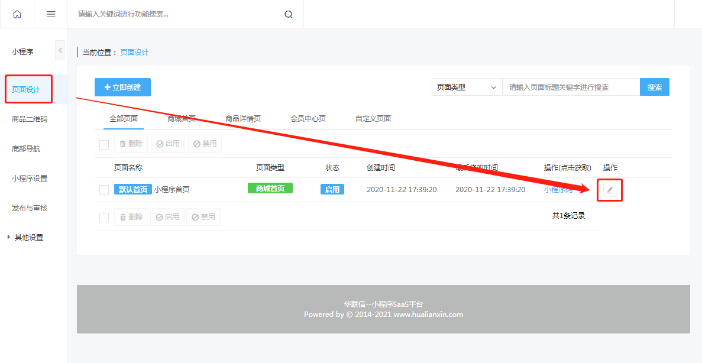Image resolution: width=702 pixels, height=363 pixels.
Task: Click the 共1条记录 record count
Action: pos(568,216)
